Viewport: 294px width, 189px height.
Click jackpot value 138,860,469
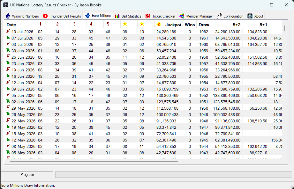167,95
